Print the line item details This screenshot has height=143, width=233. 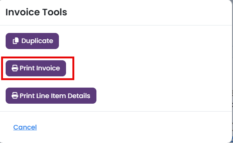click(x=51, y=95)
